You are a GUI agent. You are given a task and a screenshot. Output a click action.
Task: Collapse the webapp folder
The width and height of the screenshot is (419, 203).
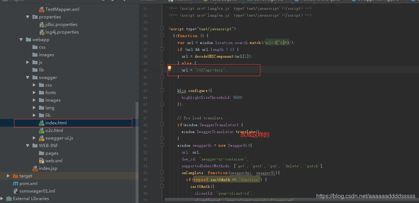(x=21, y=40)
